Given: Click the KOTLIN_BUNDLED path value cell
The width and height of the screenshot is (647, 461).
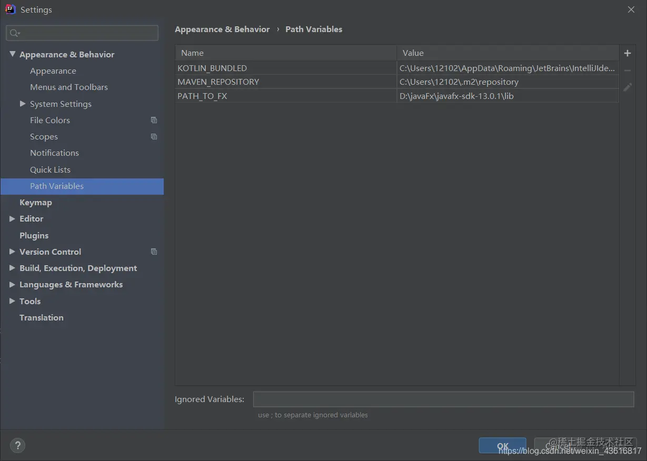Looking at the screenshot, I should pyautogui.click(x=507, y=68).
